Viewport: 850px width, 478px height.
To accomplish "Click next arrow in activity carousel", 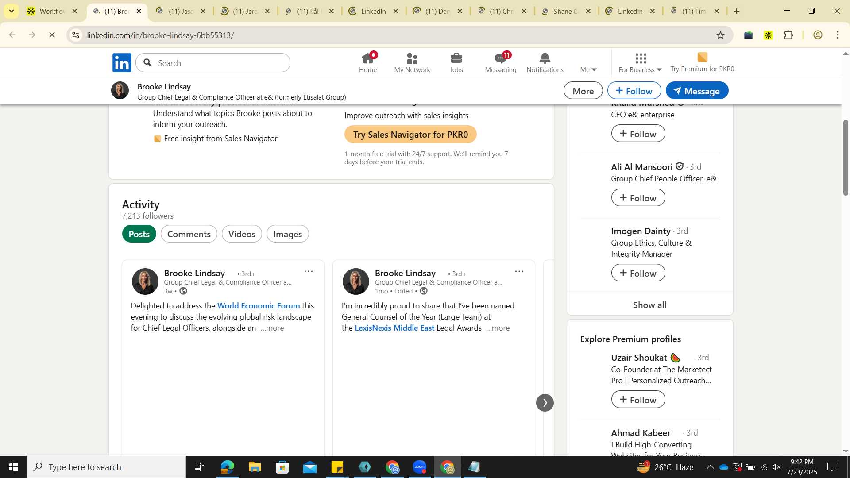I will point(545,403).
